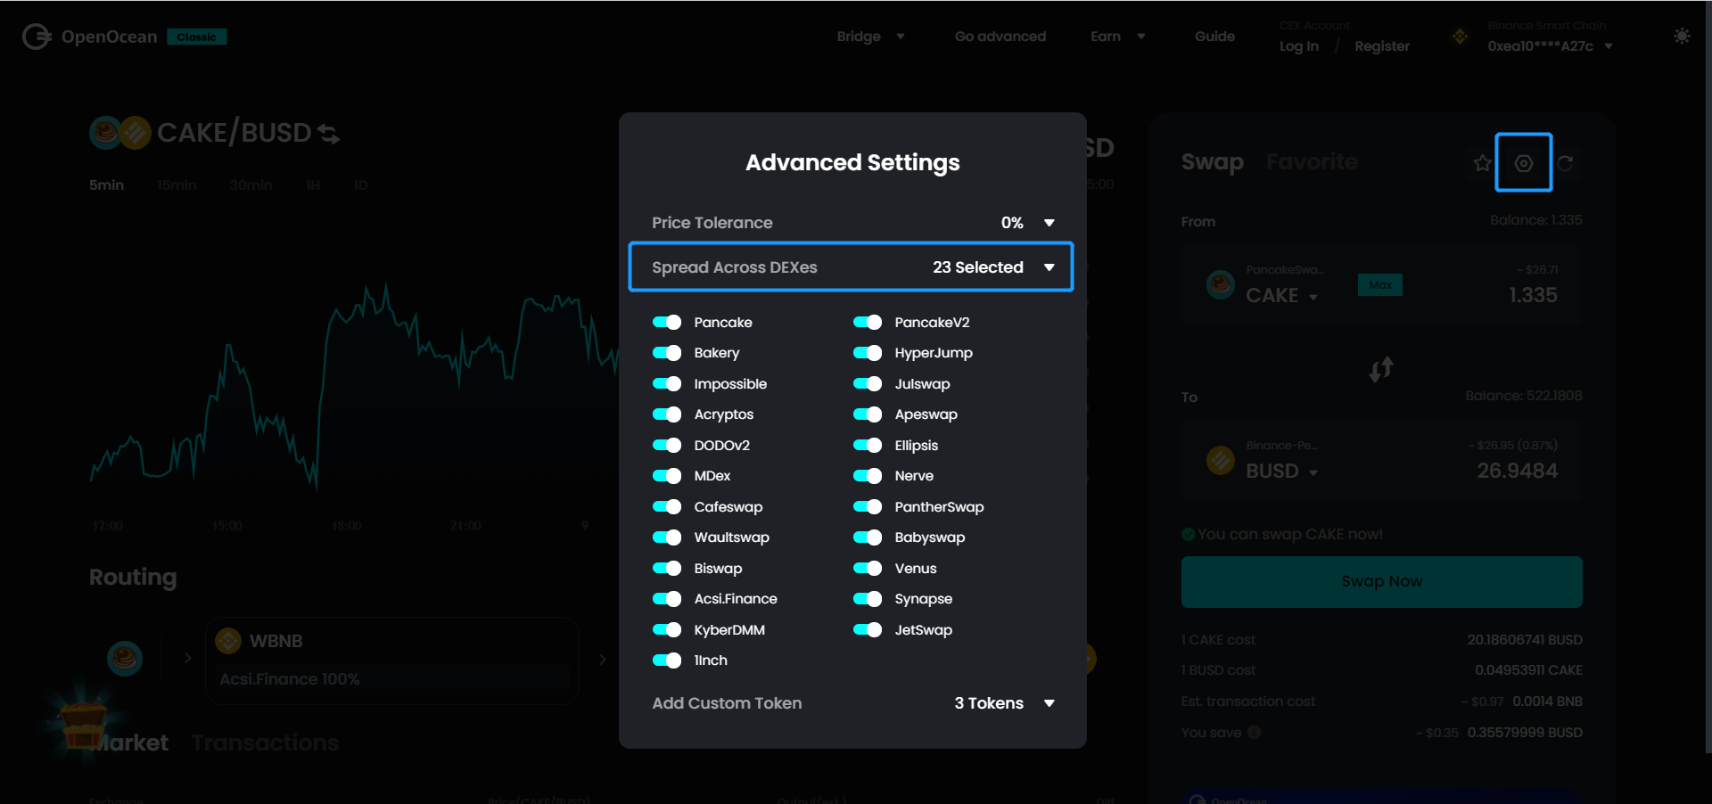
Task: Disable the 1inch toggle
Action: pos(667,660)
